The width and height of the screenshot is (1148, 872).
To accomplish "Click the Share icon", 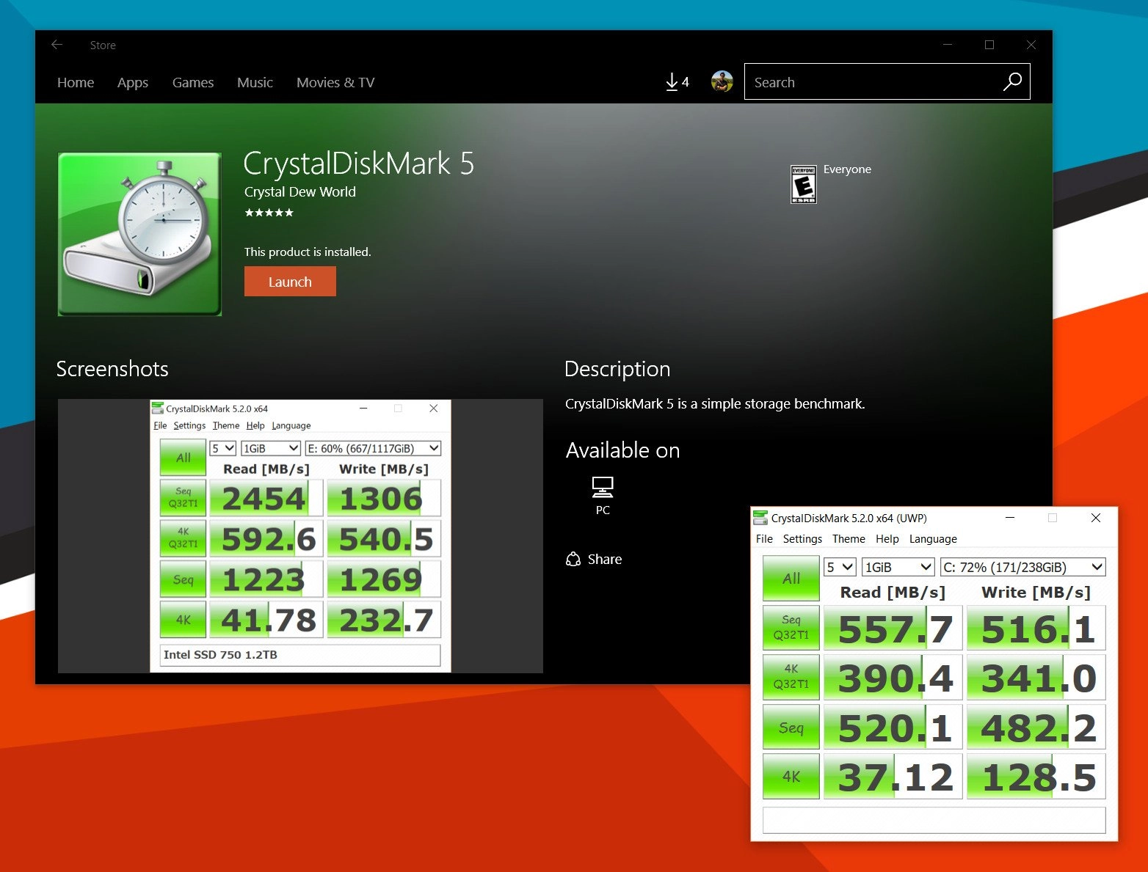I will 573,559.
